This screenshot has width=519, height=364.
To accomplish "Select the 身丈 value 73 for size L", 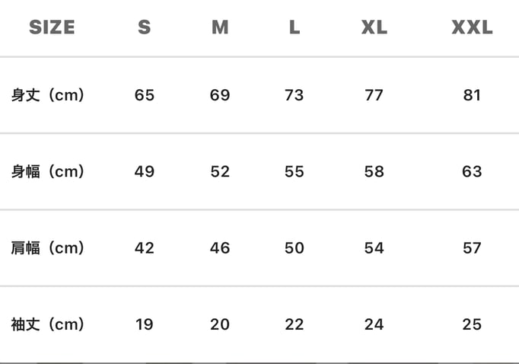I will [x=295, y=95].
